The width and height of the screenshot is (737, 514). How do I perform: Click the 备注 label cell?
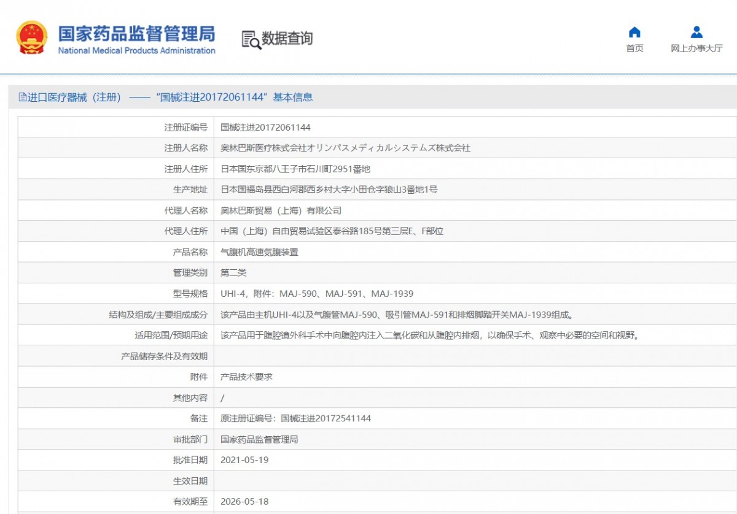pos(116,418)
